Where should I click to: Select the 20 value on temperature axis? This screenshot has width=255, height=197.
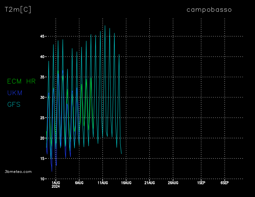click(42, 138)
